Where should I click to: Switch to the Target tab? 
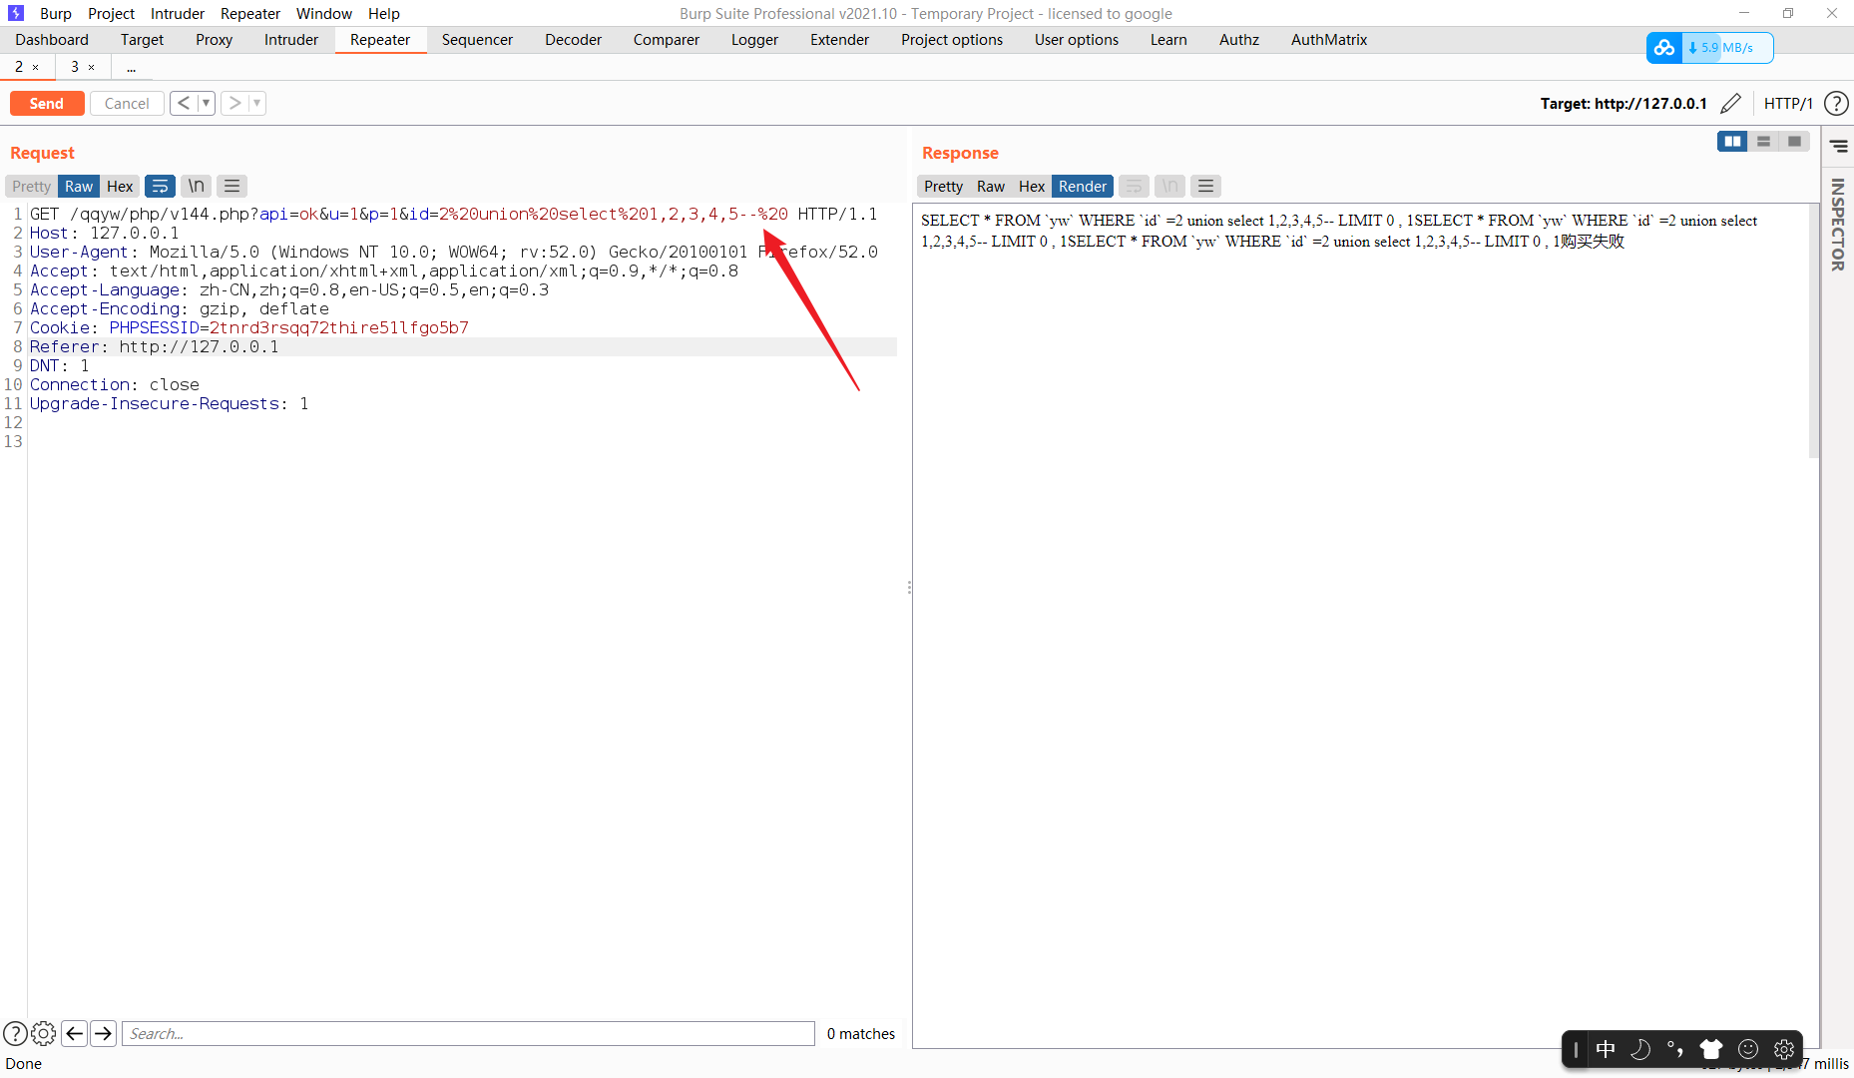coord(142,40)
